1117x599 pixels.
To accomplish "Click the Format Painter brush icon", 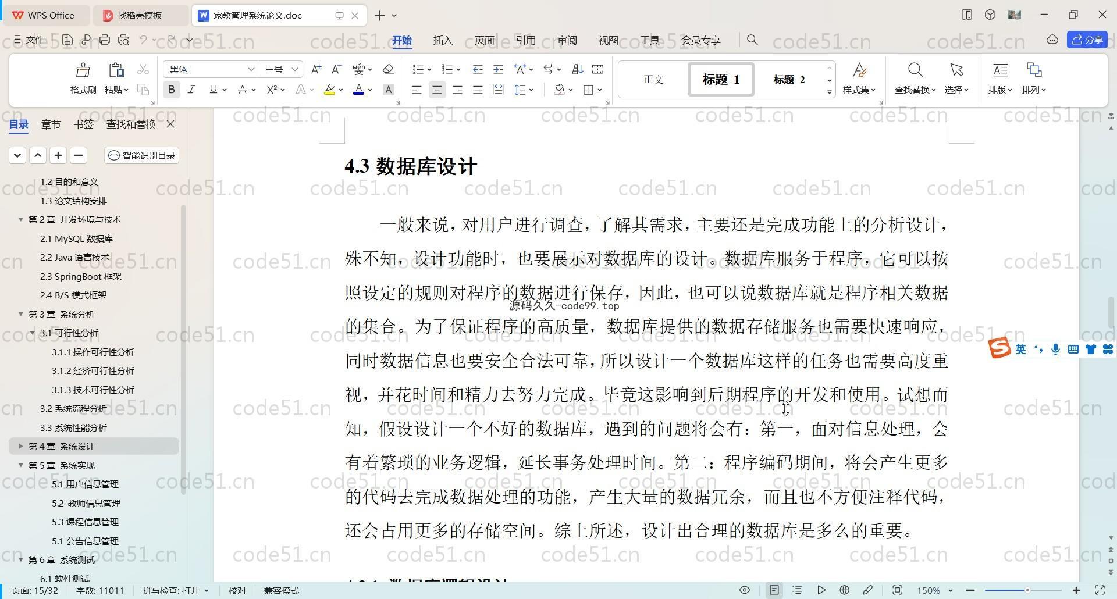I will point(83,70).
